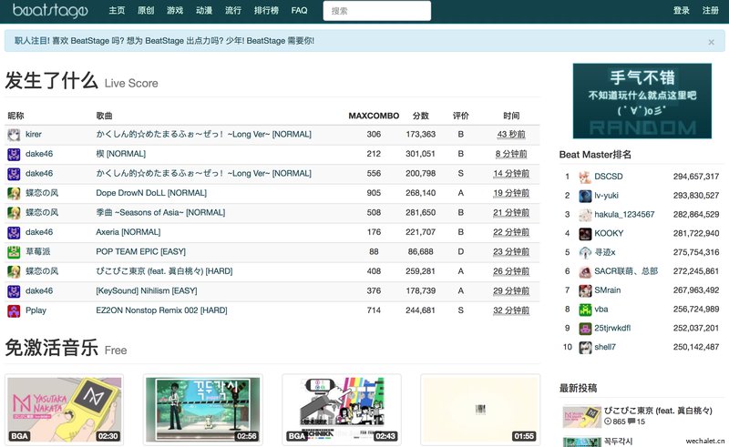This screenshot has width=729, height=447.
Task: Click 25tjrwkdfl avatar in ranking
Action: (x=585, y=329)
